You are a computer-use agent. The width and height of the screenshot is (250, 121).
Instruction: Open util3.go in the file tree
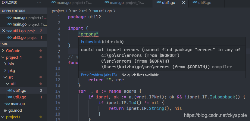click(23, 97)
